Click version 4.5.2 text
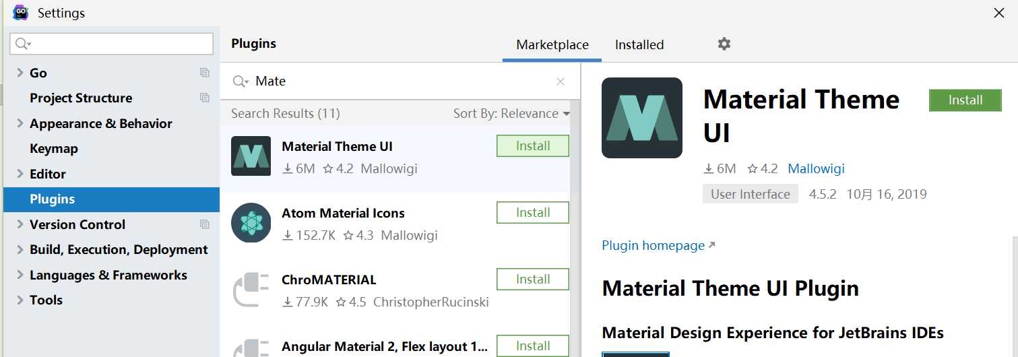 pyautogui.click(x=823, y=194)
